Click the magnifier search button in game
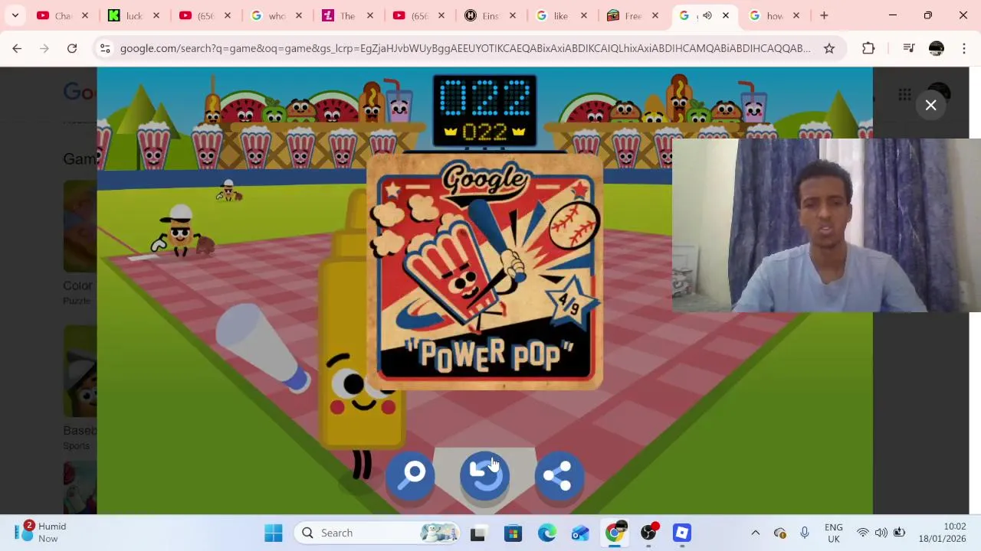The width and height of the screenshot is (981, 551). pyautogui.click(x=411, y=475)
